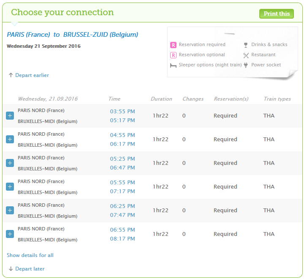Expand the 06:55 PM train connection

click(x=10, y=234)
